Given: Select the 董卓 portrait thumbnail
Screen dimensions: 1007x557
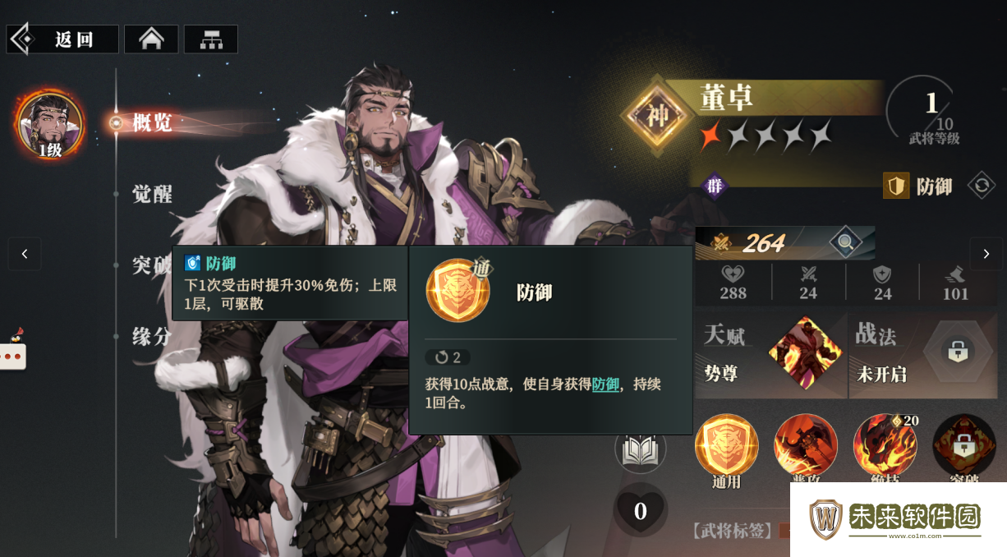Looking at the screenshot, I should pyautogui.click(x=50, y=125).
